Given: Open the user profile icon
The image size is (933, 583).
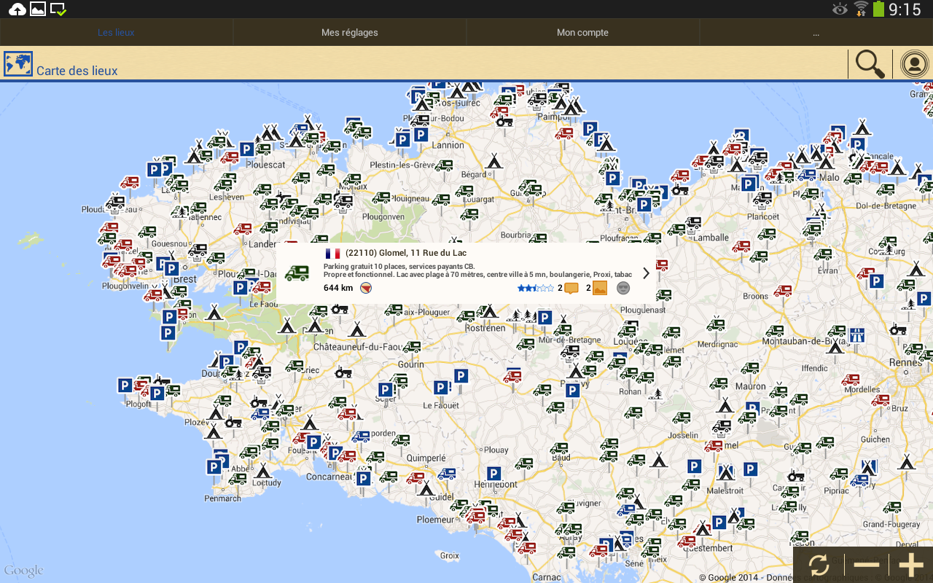Looking at the screenshot, I should coord(913,64).
